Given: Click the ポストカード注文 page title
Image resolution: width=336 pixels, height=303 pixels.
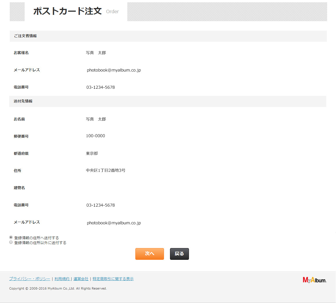Looking at the screenshot, I should pyautogui.click(x=67, y=11).
